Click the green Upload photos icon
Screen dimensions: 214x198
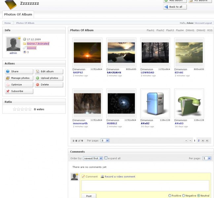(x=38, y=78)
